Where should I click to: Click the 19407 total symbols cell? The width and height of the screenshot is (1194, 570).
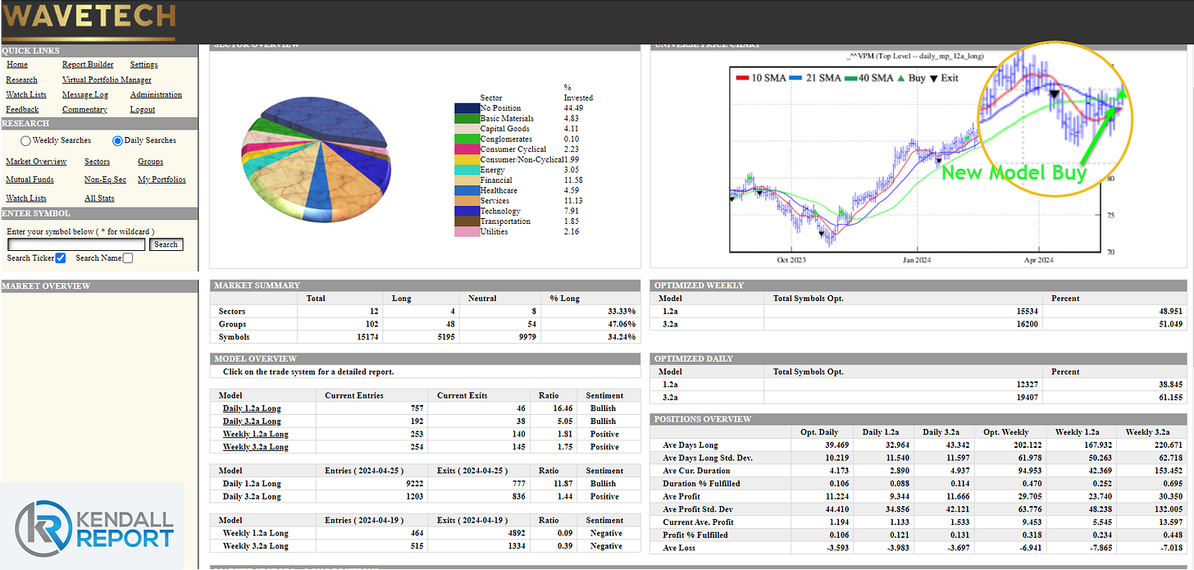pyautogui.click(x=903, y=398)
